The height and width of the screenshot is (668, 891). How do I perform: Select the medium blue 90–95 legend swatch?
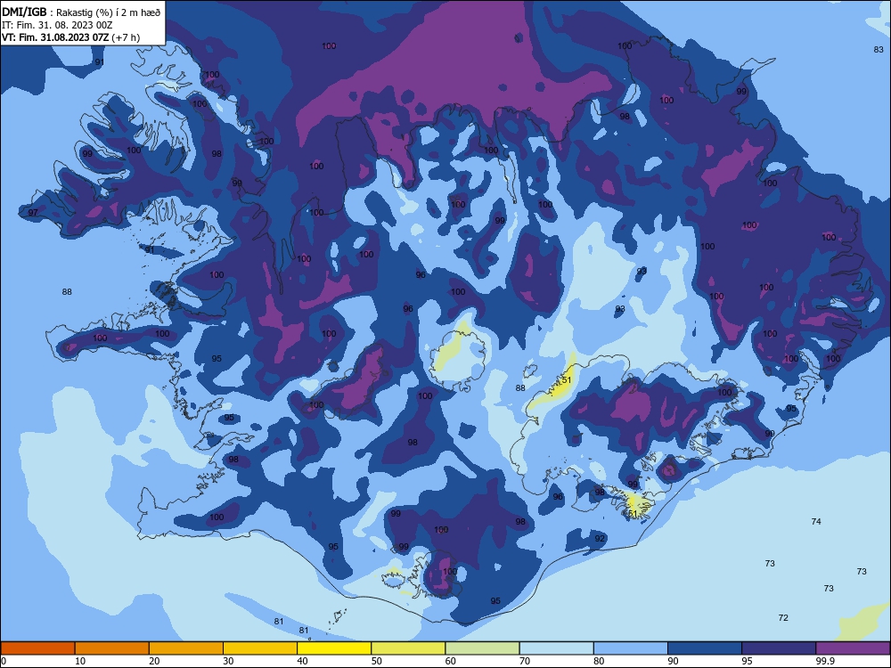[x=705, y=648]
